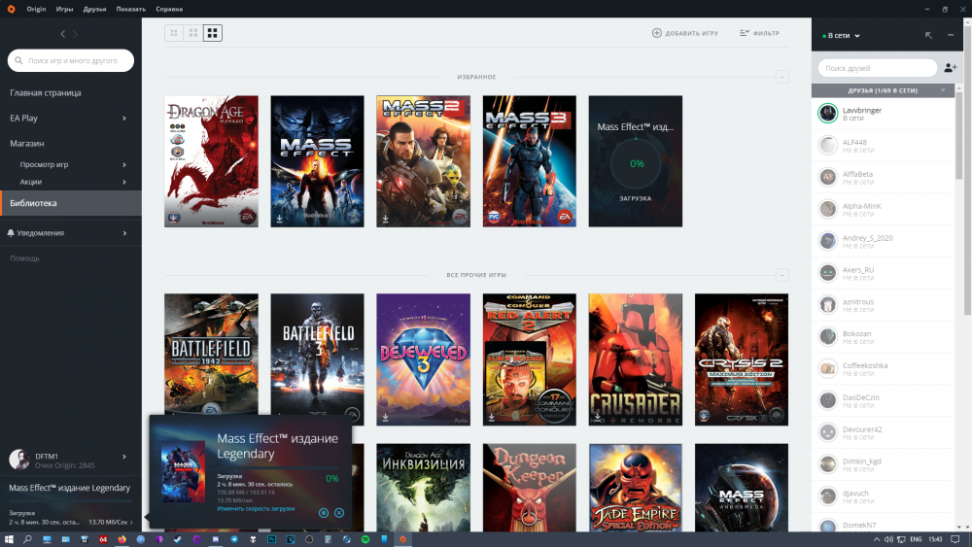Collapse the Favorites section
The image size is (972, 547).
781,77
